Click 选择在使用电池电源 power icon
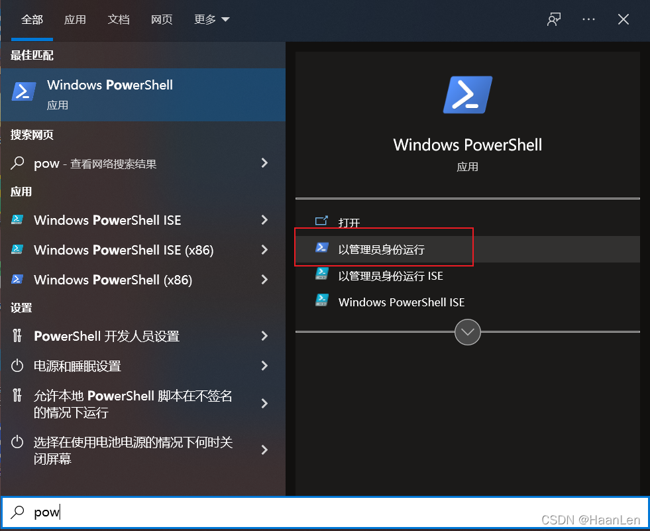 [17, 442]
